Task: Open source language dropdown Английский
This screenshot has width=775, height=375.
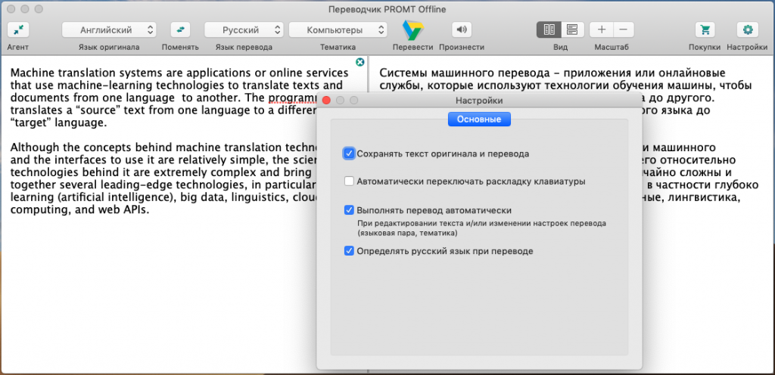Action: click(109, 30)
